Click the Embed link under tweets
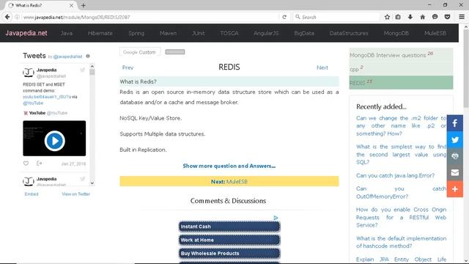 coord(32,194)
